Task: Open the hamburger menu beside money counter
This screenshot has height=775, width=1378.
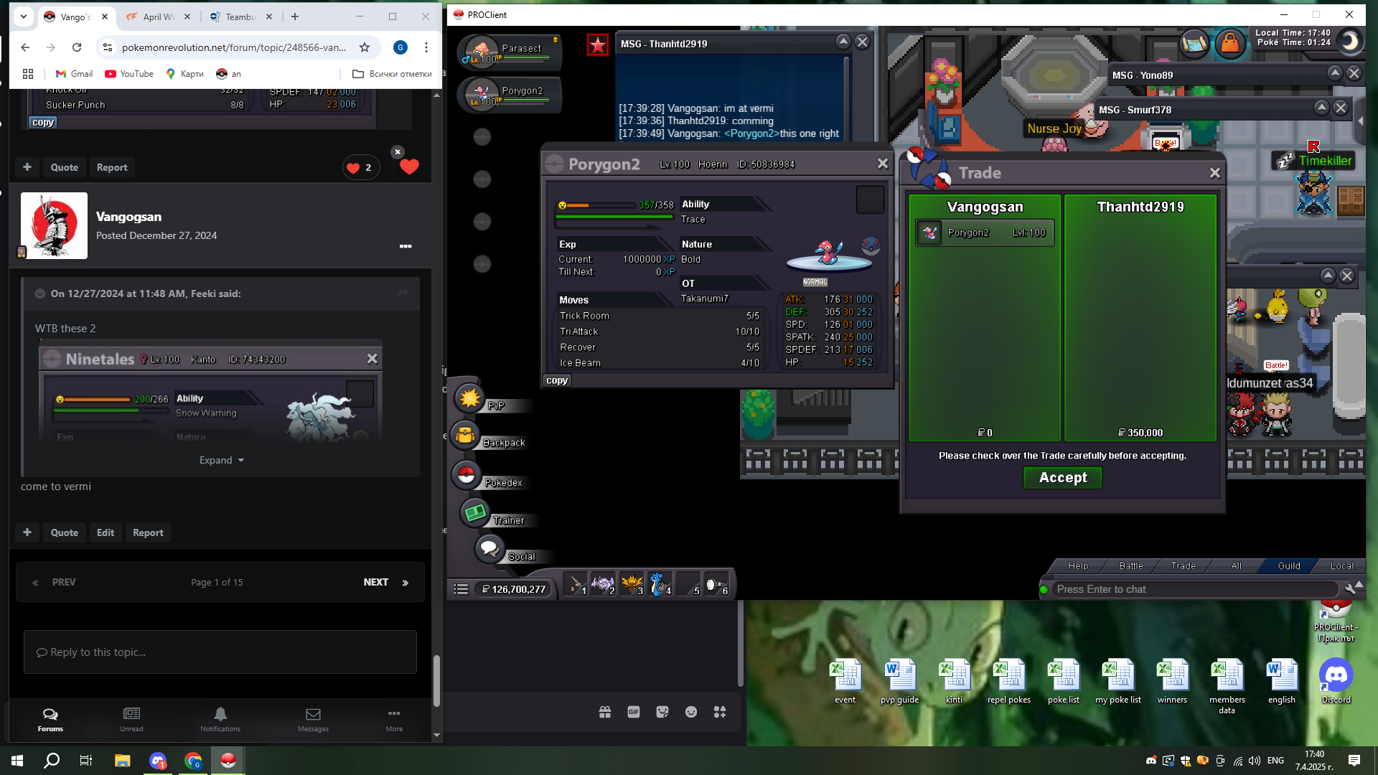Action: coord(461,589)
